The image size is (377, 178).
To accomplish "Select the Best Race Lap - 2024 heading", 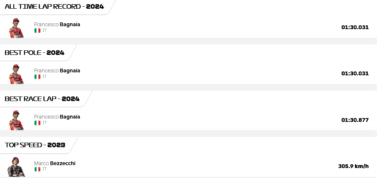I will 42,99.
